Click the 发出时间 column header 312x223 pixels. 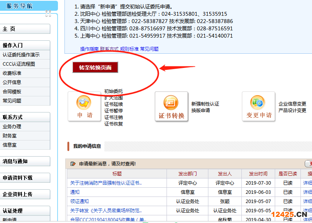tap(258, 174)
